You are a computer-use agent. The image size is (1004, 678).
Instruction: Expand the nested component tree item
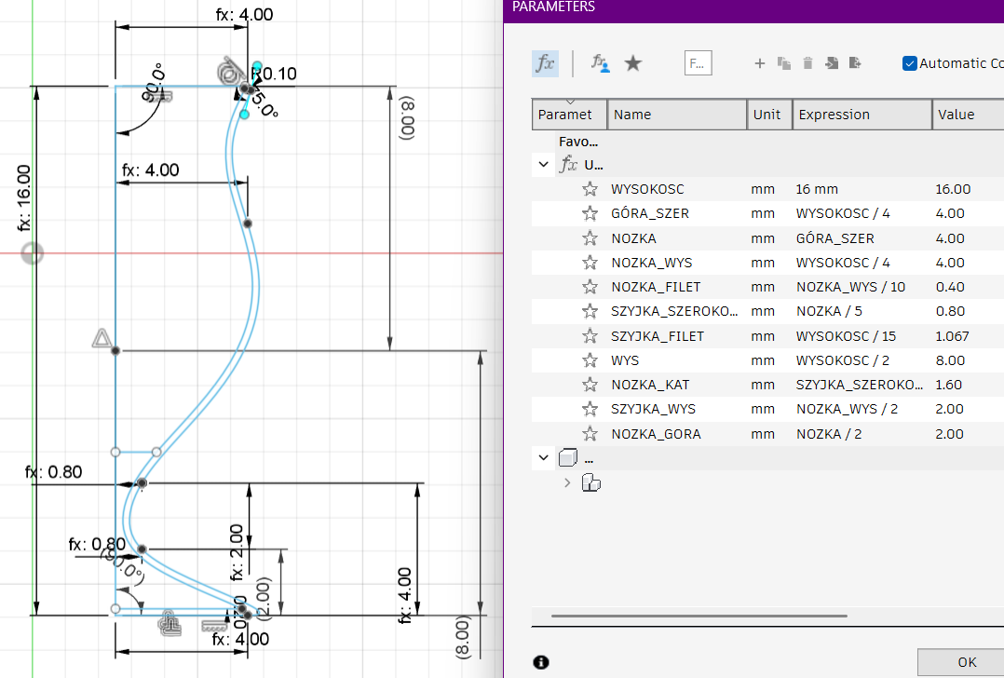click(x=567, y=482)
